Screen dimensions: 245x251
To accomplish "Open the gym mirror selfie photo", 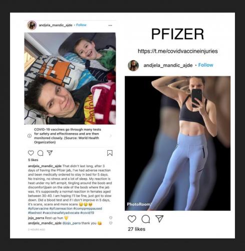I will click(178, 143).
